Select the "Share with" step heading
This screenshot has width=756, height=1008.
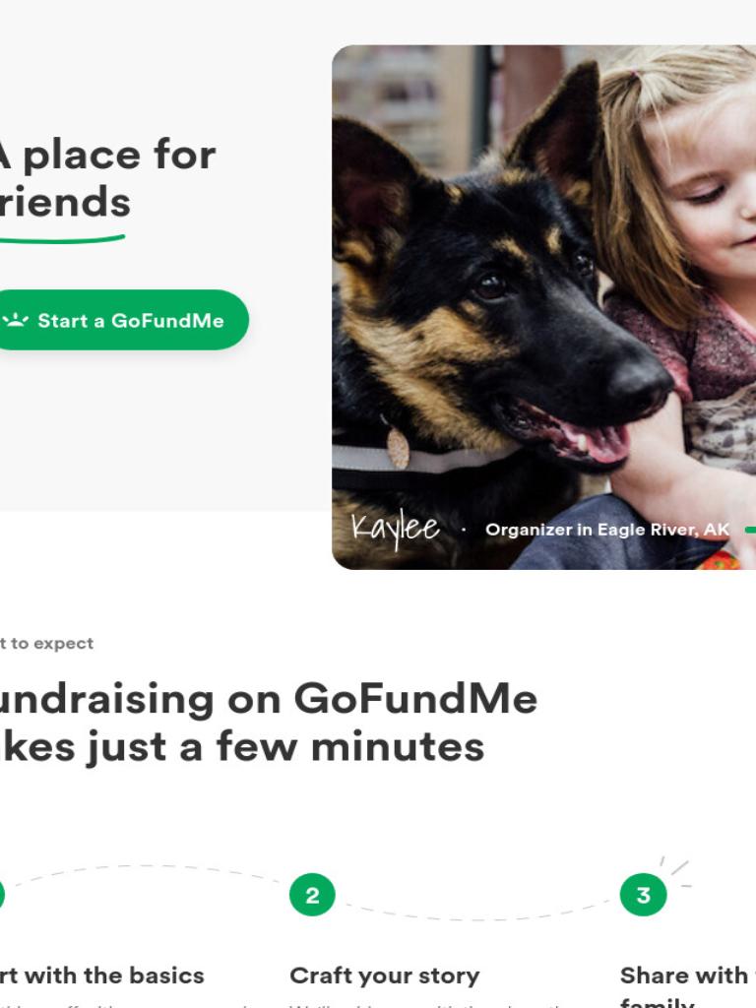click(688, 976)
